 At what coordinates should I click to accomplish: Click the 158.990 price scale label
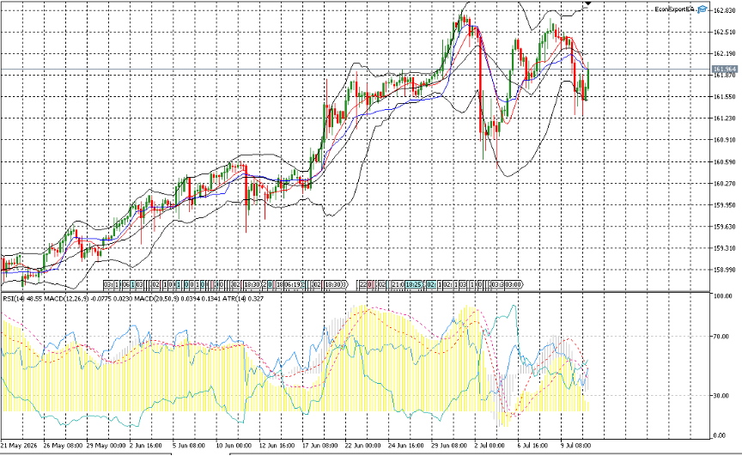click(x=724, y=271)
